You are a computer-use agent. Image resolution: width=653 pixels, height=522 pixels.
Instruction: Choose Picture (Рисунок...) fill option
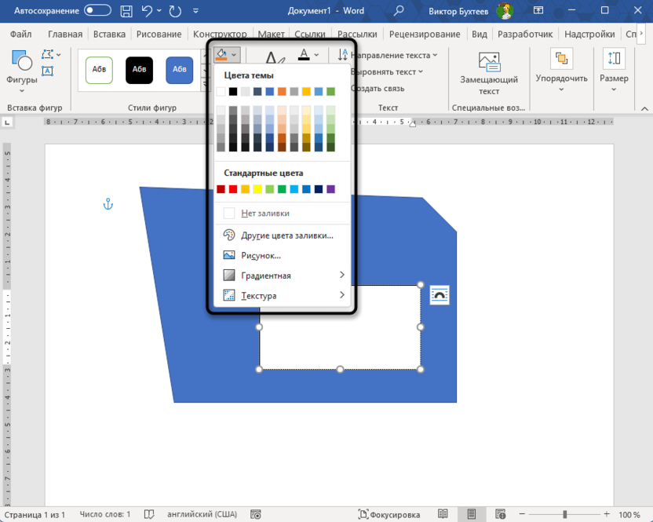click(261, 255)
